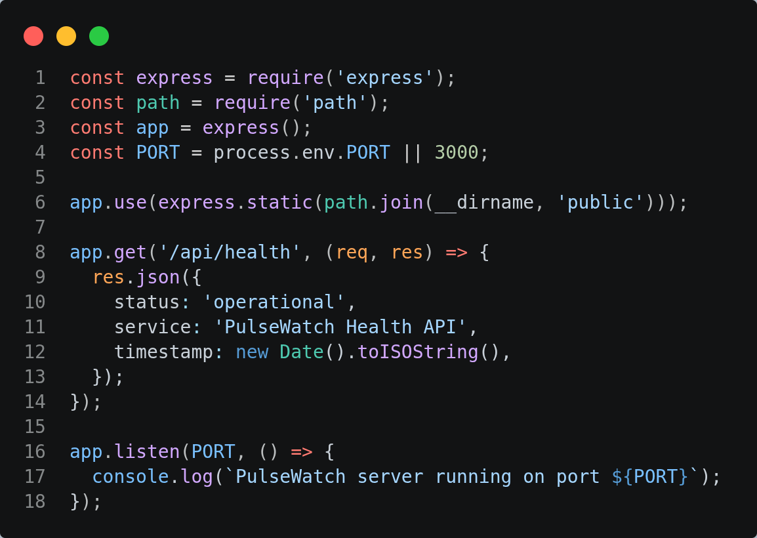Viewport: 757px width, 538px height.
Task: Click the json method on line 9
Action: click(158, 278)
